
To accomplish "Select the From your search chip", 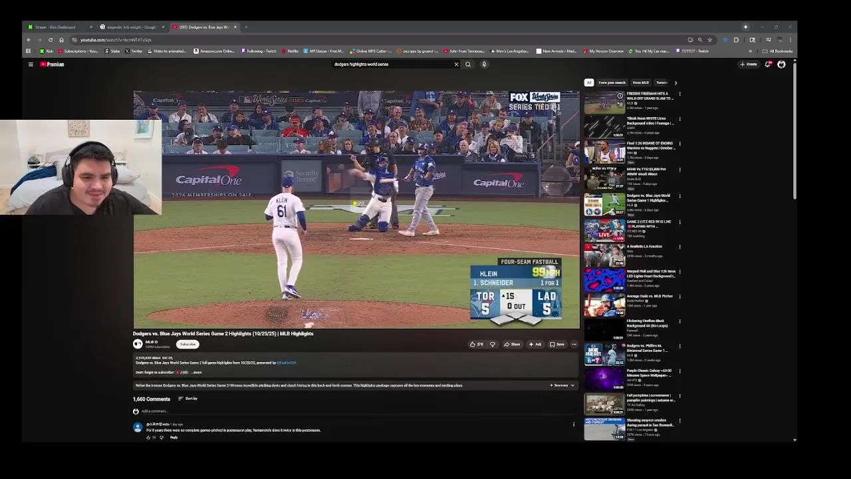I will pos(612,83).
